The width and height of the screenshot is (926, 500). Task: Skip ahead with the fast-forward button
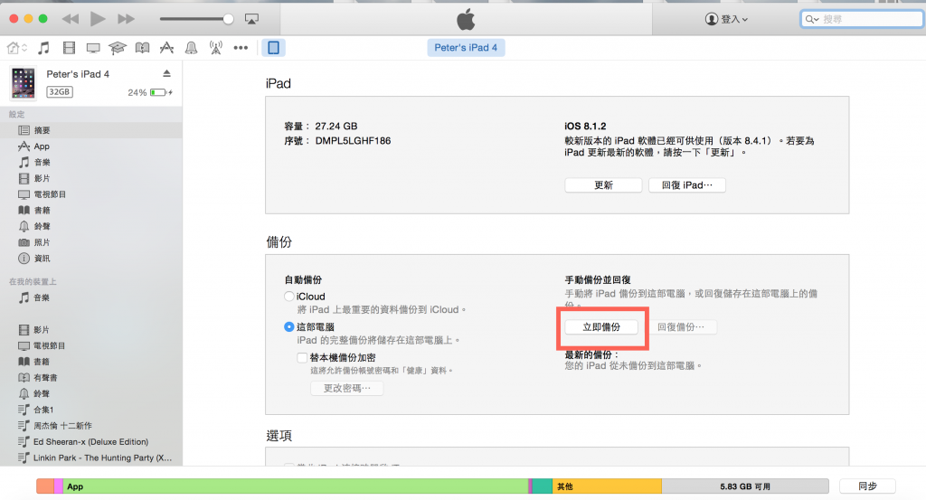click(x=126, y=19)
